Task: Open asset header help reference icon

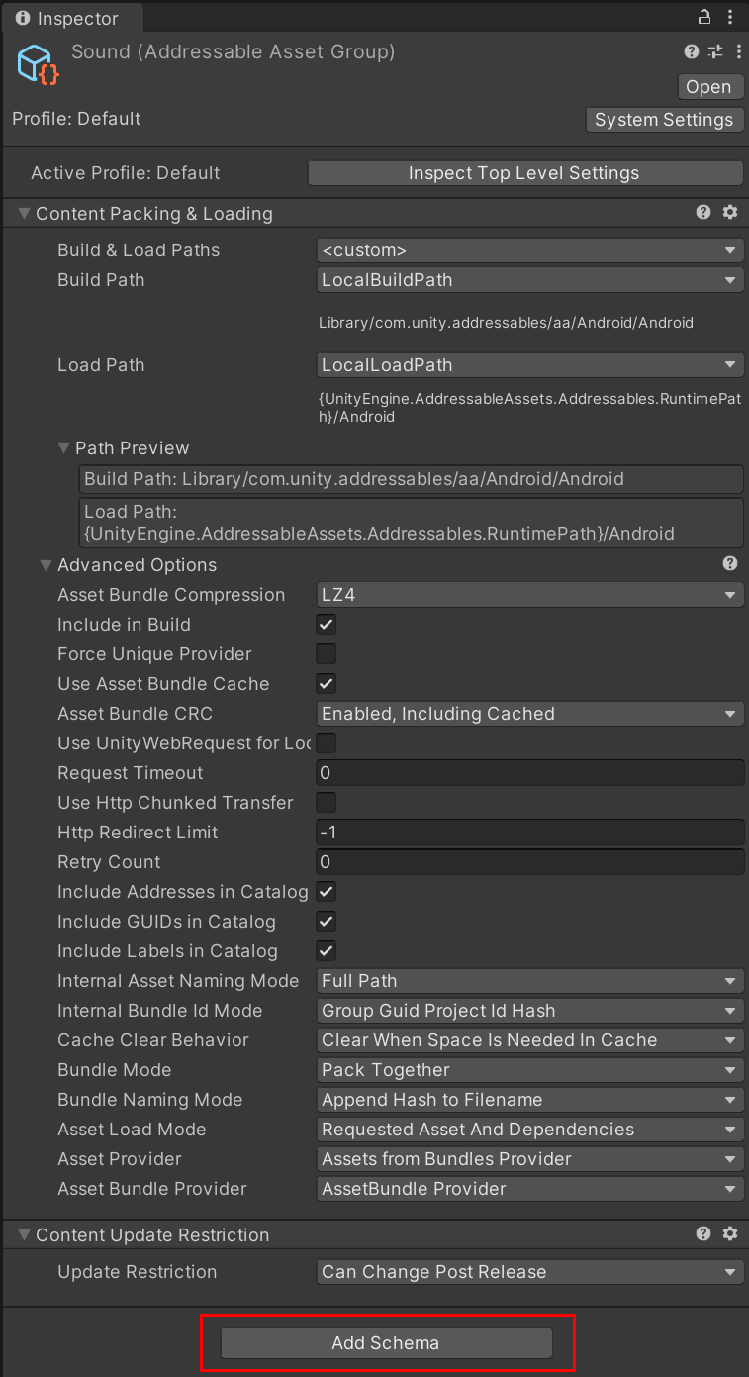Action: [x=692, y=52]
